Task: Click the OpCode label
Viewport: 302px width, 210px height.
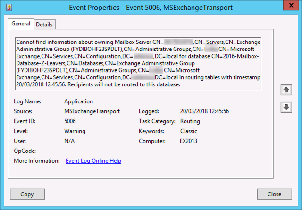Action: 25,151
